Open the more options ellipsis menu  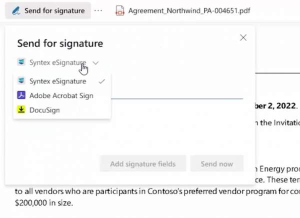(x=98, y=10)
